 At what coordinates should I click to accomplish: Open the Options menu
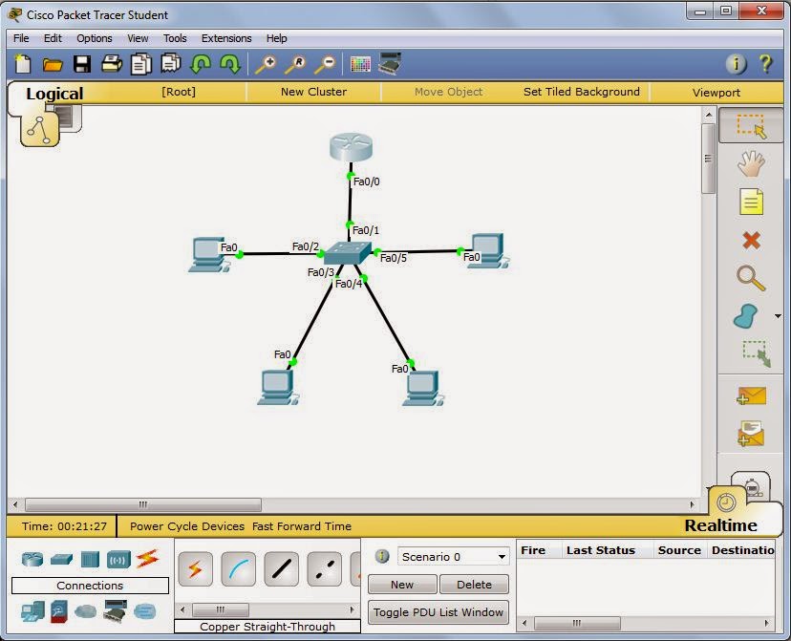[94, 38]
